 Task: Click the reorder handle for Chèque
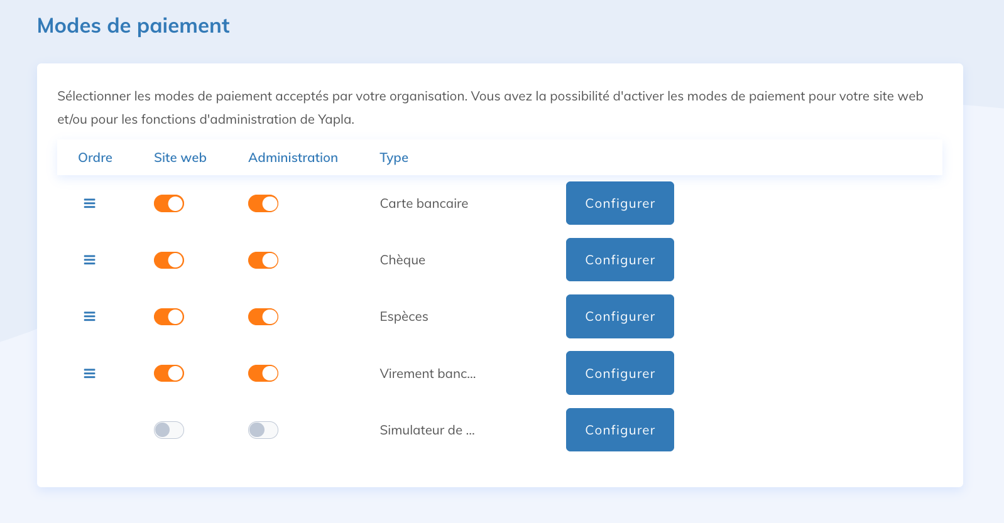90,260
